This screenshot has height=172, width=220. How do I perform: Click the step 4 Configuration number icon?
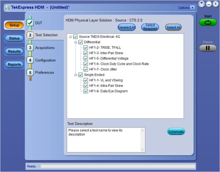point(30,60)
